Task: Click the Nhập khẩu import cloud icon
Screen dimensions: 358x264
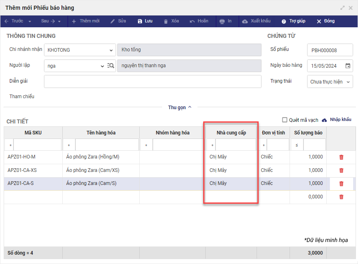Action: (x=325, y=120)
